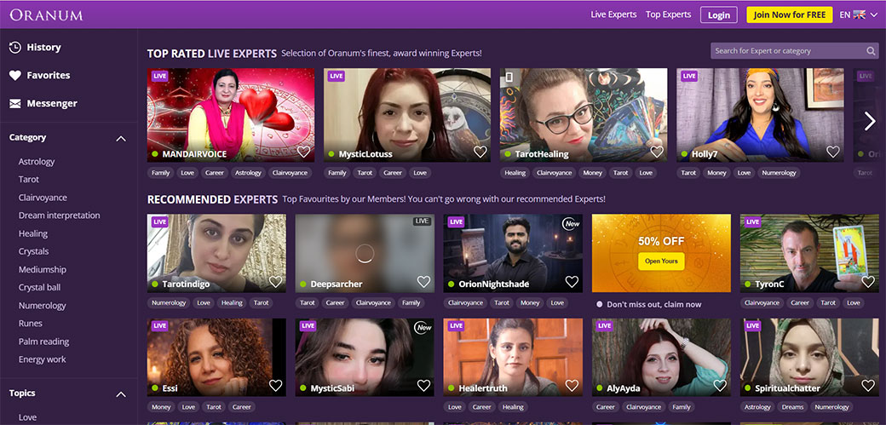The image size is (886, 425).
Task: Click the LIVE badge on Holly7
Action: point(689,76)
